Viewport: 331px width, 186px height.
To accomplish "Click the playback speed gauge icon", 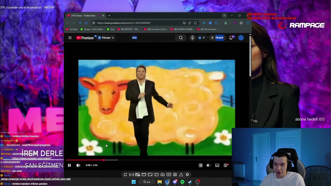I will pos(162,175).
